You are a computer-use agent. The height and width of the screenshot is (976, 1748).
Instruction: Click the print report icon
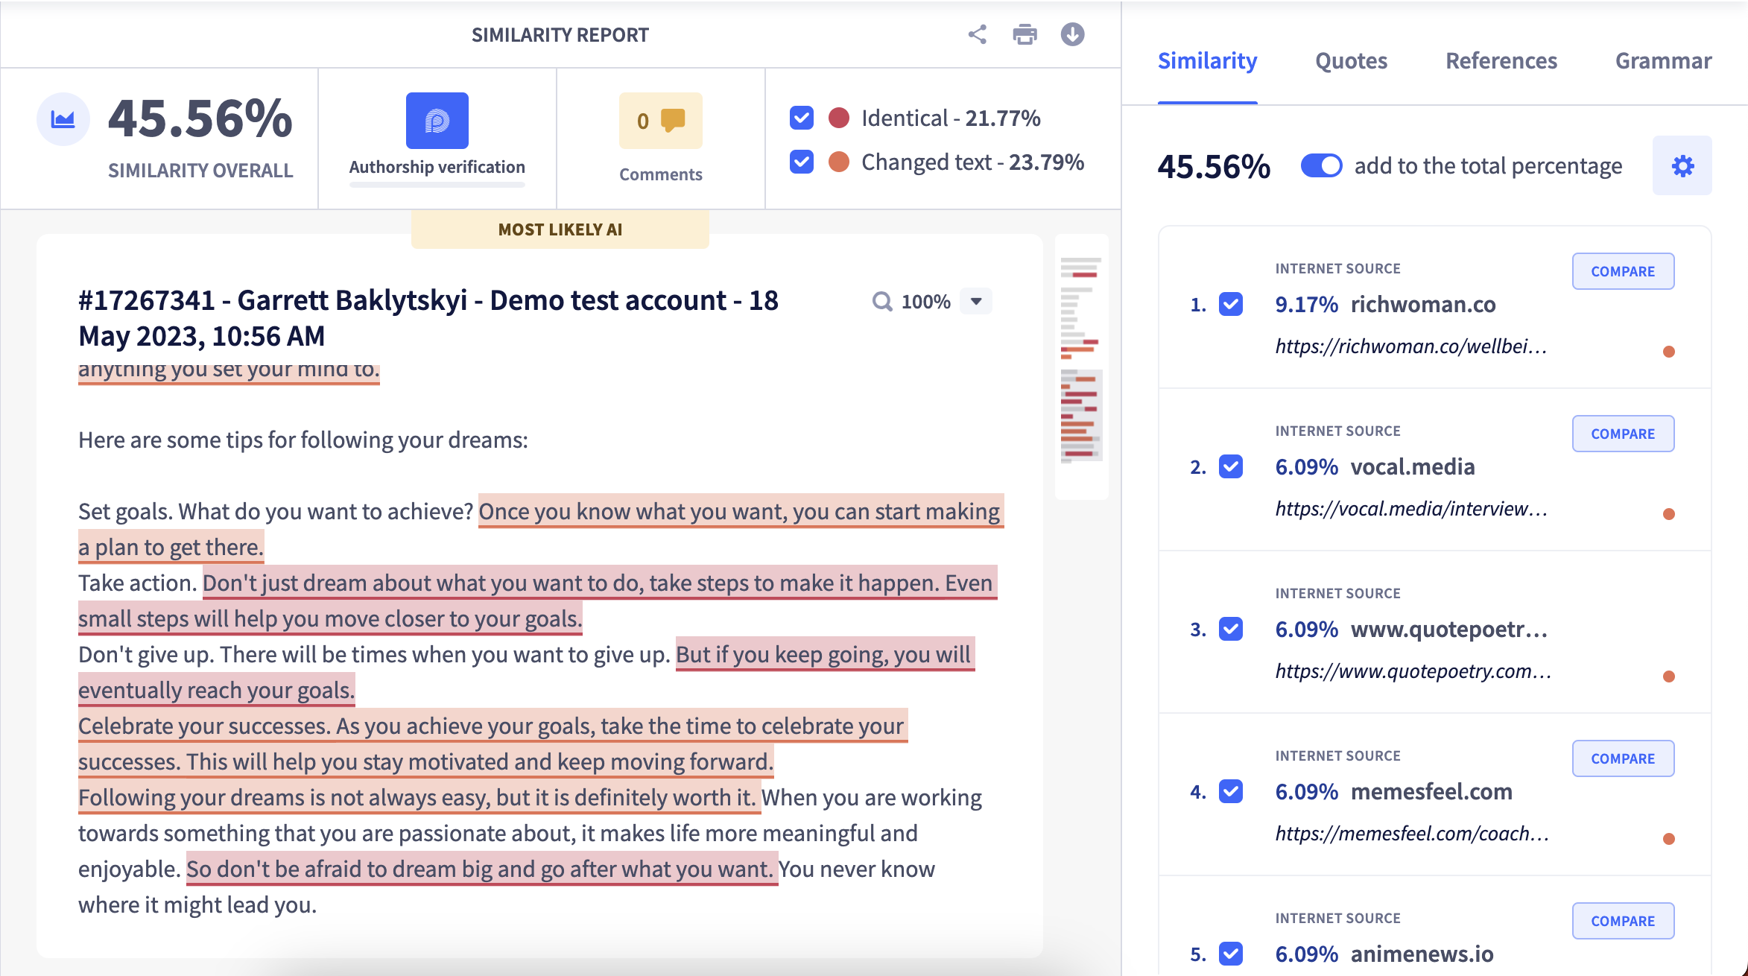[1025, 34]
